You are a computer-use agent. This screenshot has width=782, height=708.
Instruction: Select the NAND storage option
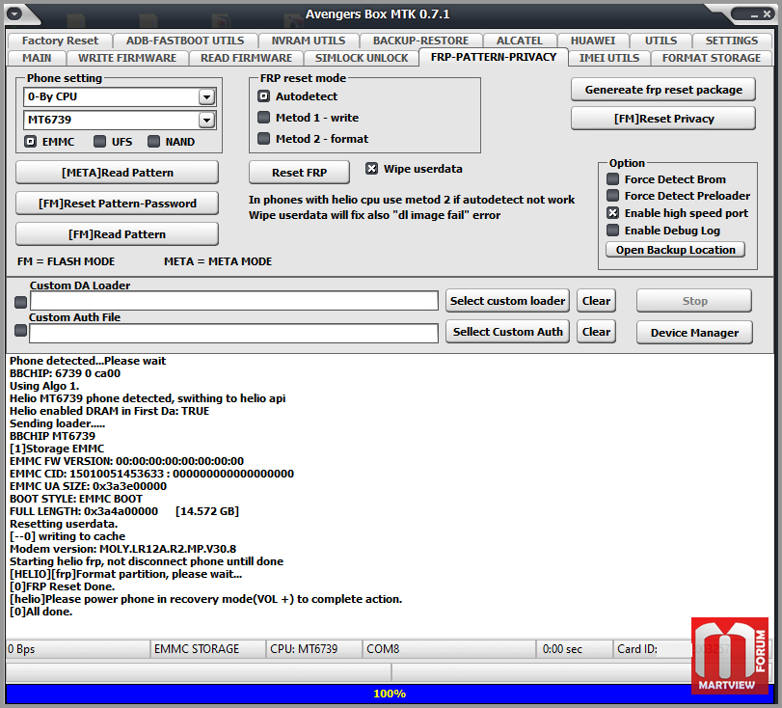(x=153, y=142)
